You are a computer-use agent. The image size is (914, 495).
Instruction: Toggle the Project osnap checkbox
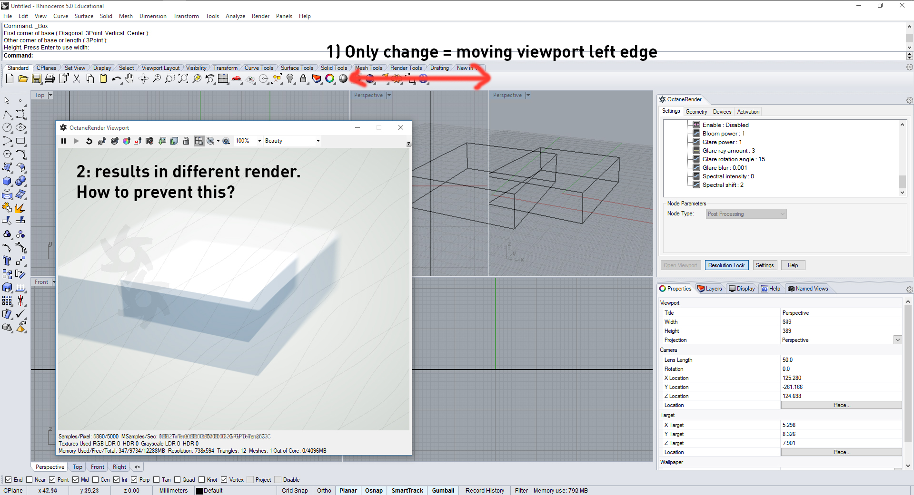[250, 480]
